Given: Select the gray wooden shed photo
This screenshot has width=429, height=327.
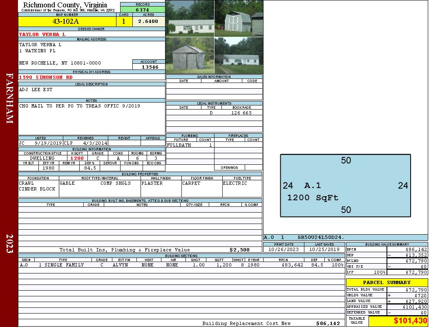Looking at the screenshot, I should pyautogui.click(x=190, y=55).
